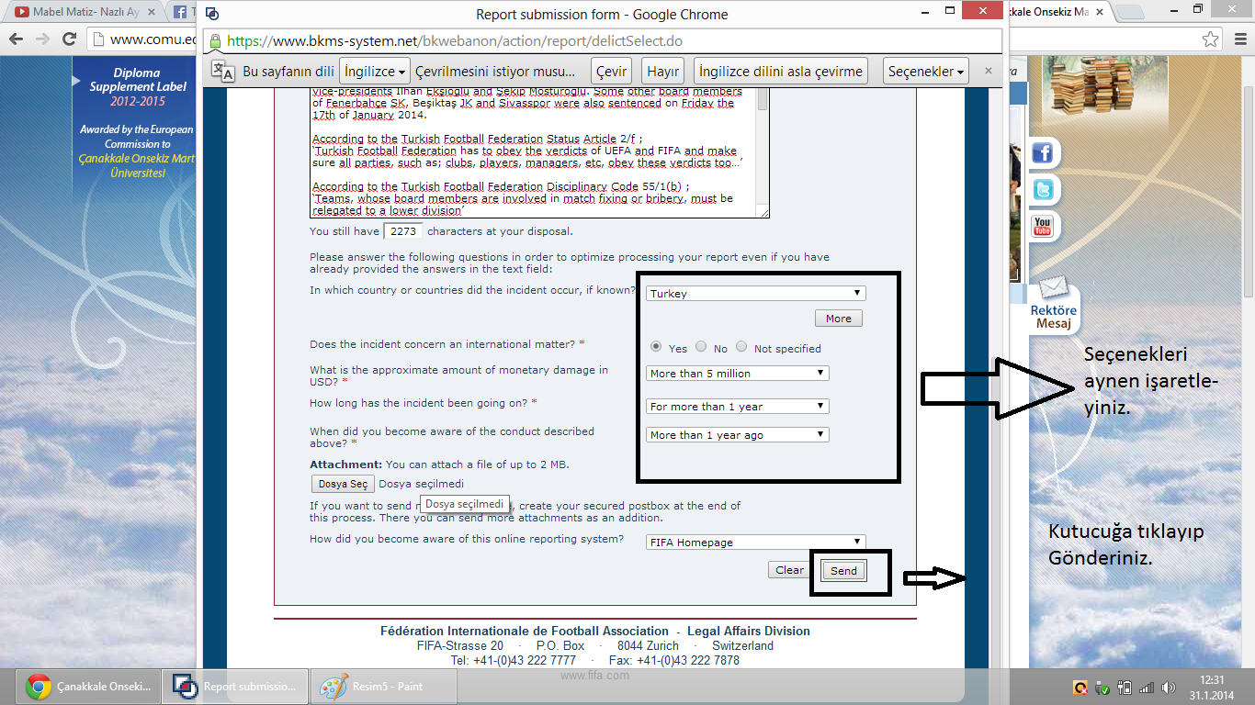Dismiss the translation bar with the X
This screenshot has height=705, width=1255.
(989, 71)
